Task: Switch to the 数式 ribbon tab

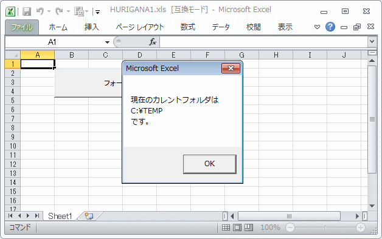Action: [188, 27]
